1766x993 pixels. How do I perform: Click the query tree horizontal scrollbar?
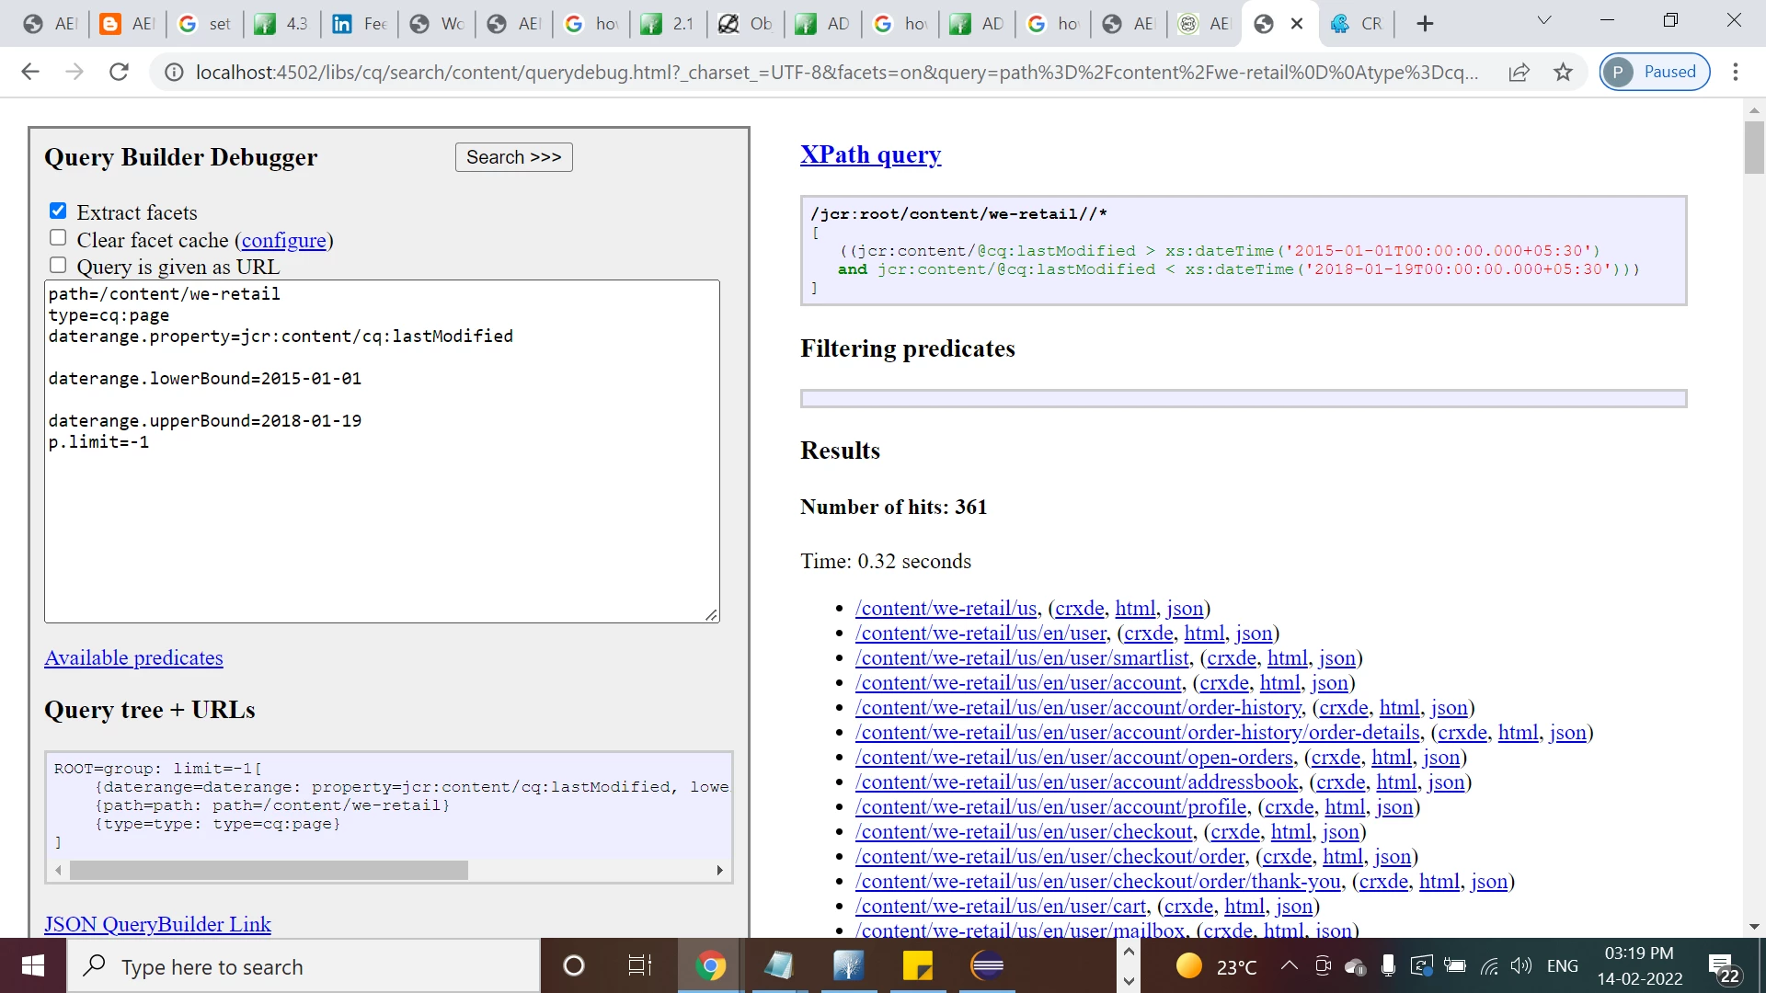click(269, 870)
